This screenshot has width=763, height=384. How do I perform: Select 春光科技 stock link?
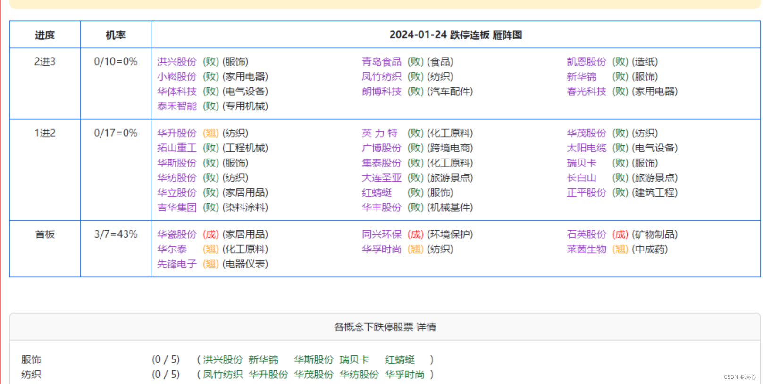587,92
